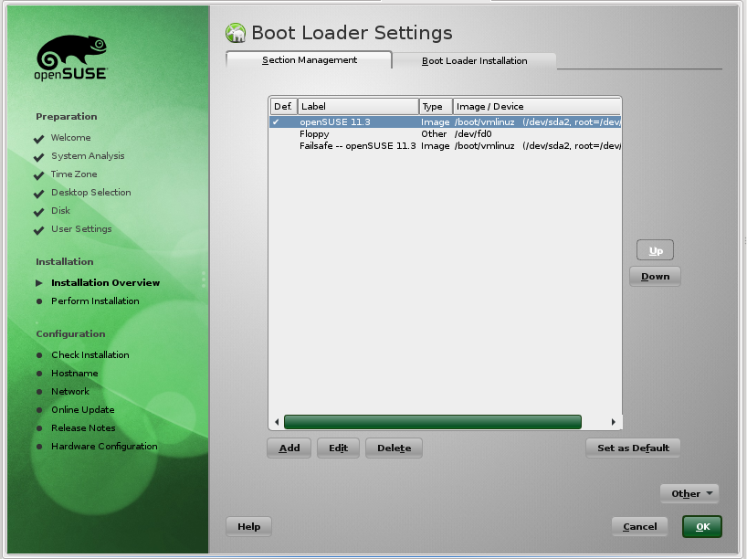
Task: Switch to the Section Management tab
Action: coord(310,60)
